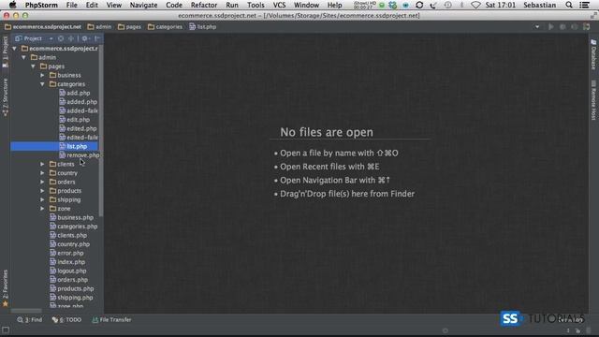The height and width of the screenshot is (337, 599).
Task: Select business.php file in tree
Action: [x=71, y=217]
